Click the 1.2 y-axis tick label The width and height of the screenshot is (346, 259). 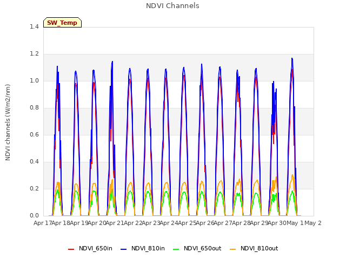[34, 54]
